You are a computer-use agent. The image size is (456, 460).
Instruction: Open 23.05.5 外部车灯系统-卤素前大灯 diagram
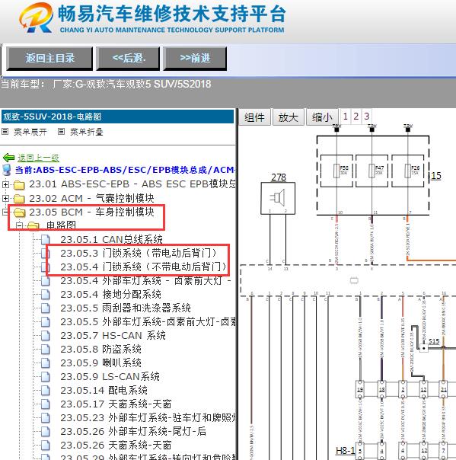click(148, 322)
